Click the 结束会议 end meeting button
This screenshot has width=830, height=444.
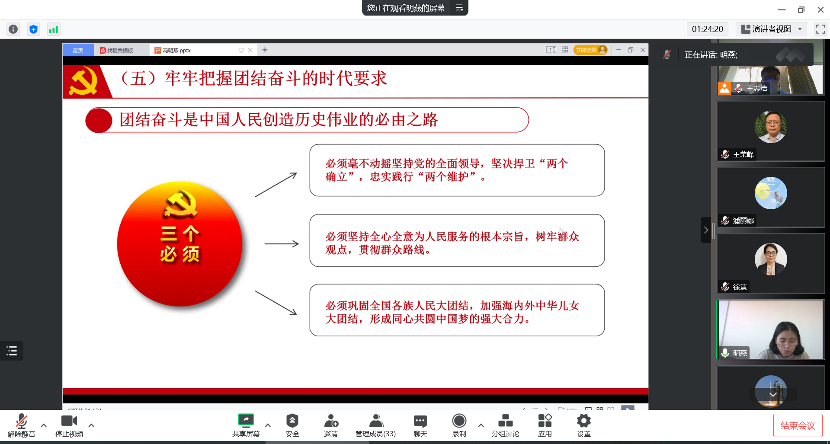click(797, 425)
